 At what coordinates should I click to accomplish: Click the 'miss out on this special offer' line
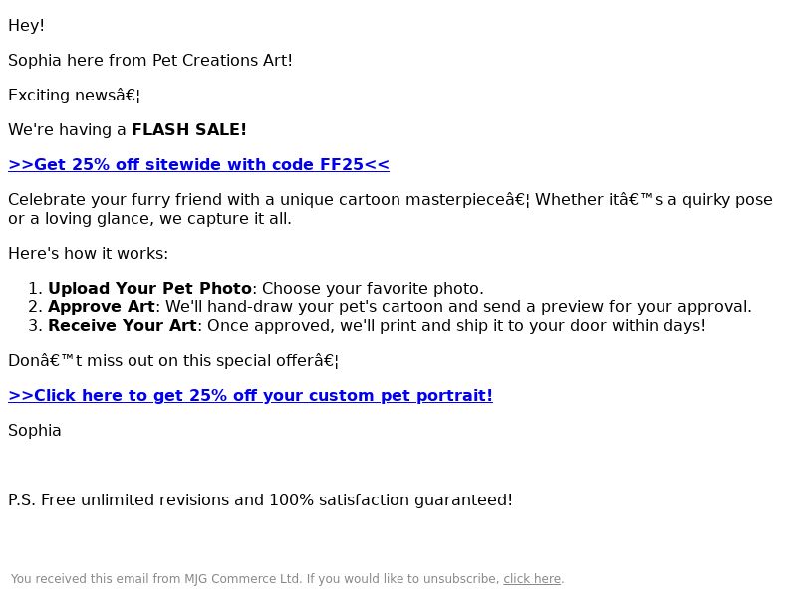173,360
